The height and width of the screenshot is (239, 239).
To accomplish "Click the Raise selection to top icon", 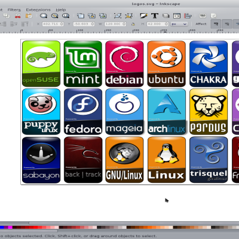I will [25, 24].
